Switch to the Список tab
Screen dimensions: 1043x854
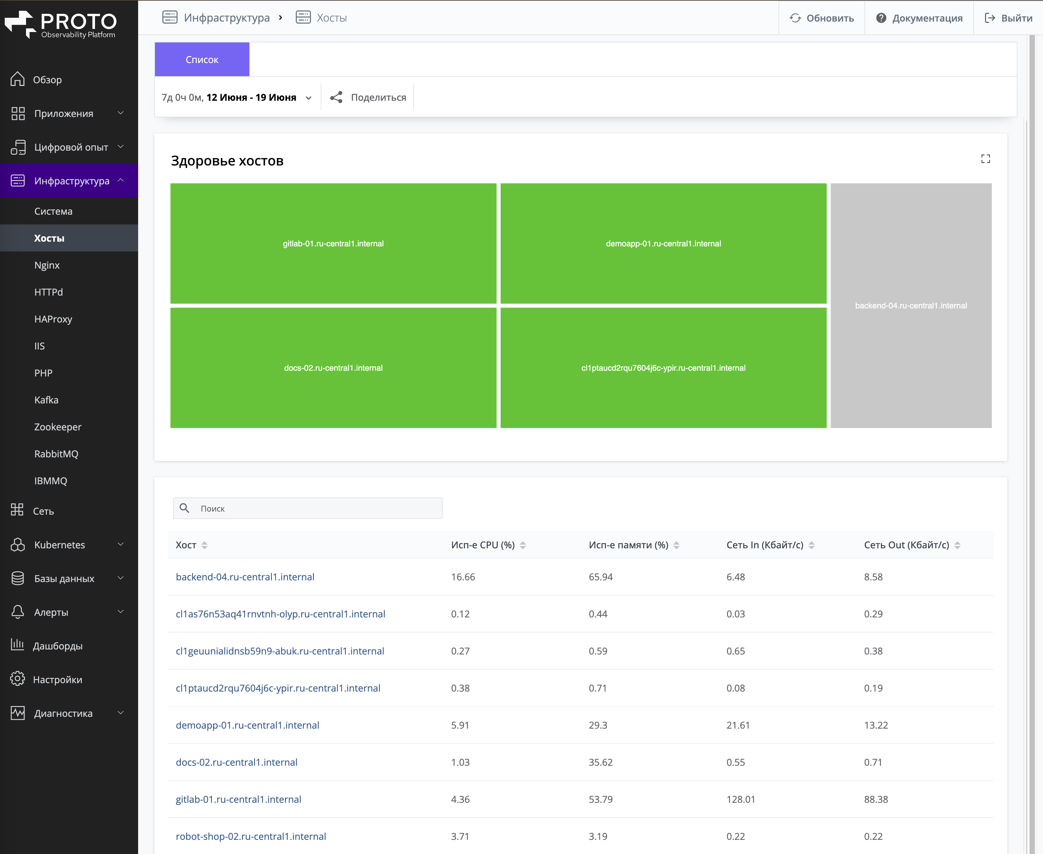point(202,59)
